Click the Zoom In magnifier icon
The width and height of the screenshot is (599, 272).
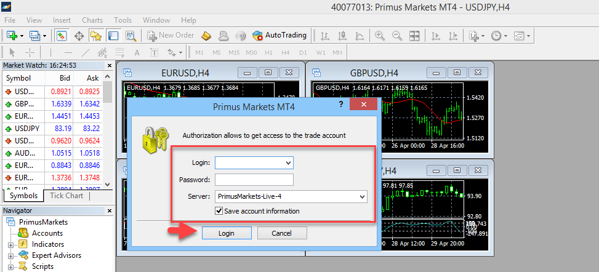click(380, 36)
